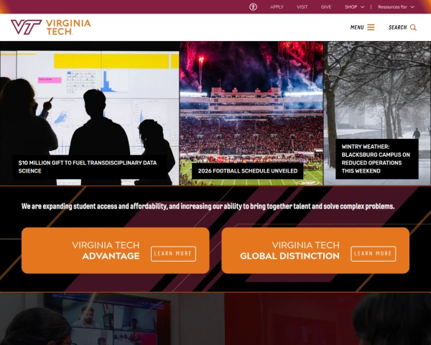Read the $10 million gift data science story

[x=90, y=167]
